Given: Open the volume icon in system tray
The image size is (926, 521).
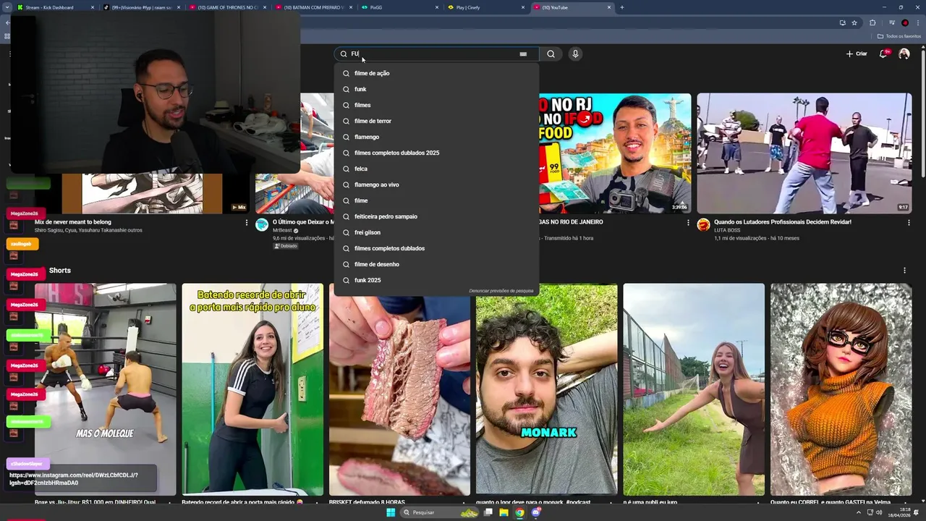Looking at the screenshot, I should [880, 512].
